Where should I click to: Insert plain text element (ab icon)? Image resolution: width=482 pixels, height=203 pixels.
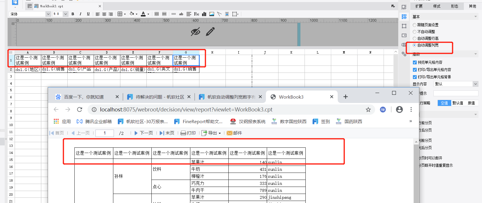pos(181,14)
